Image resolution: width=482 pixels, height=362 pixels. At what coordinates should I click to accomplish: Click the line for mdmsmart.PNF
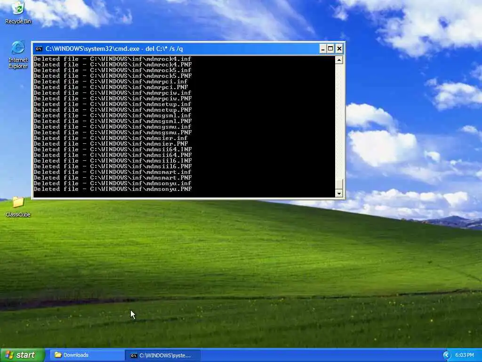(113, 178)
